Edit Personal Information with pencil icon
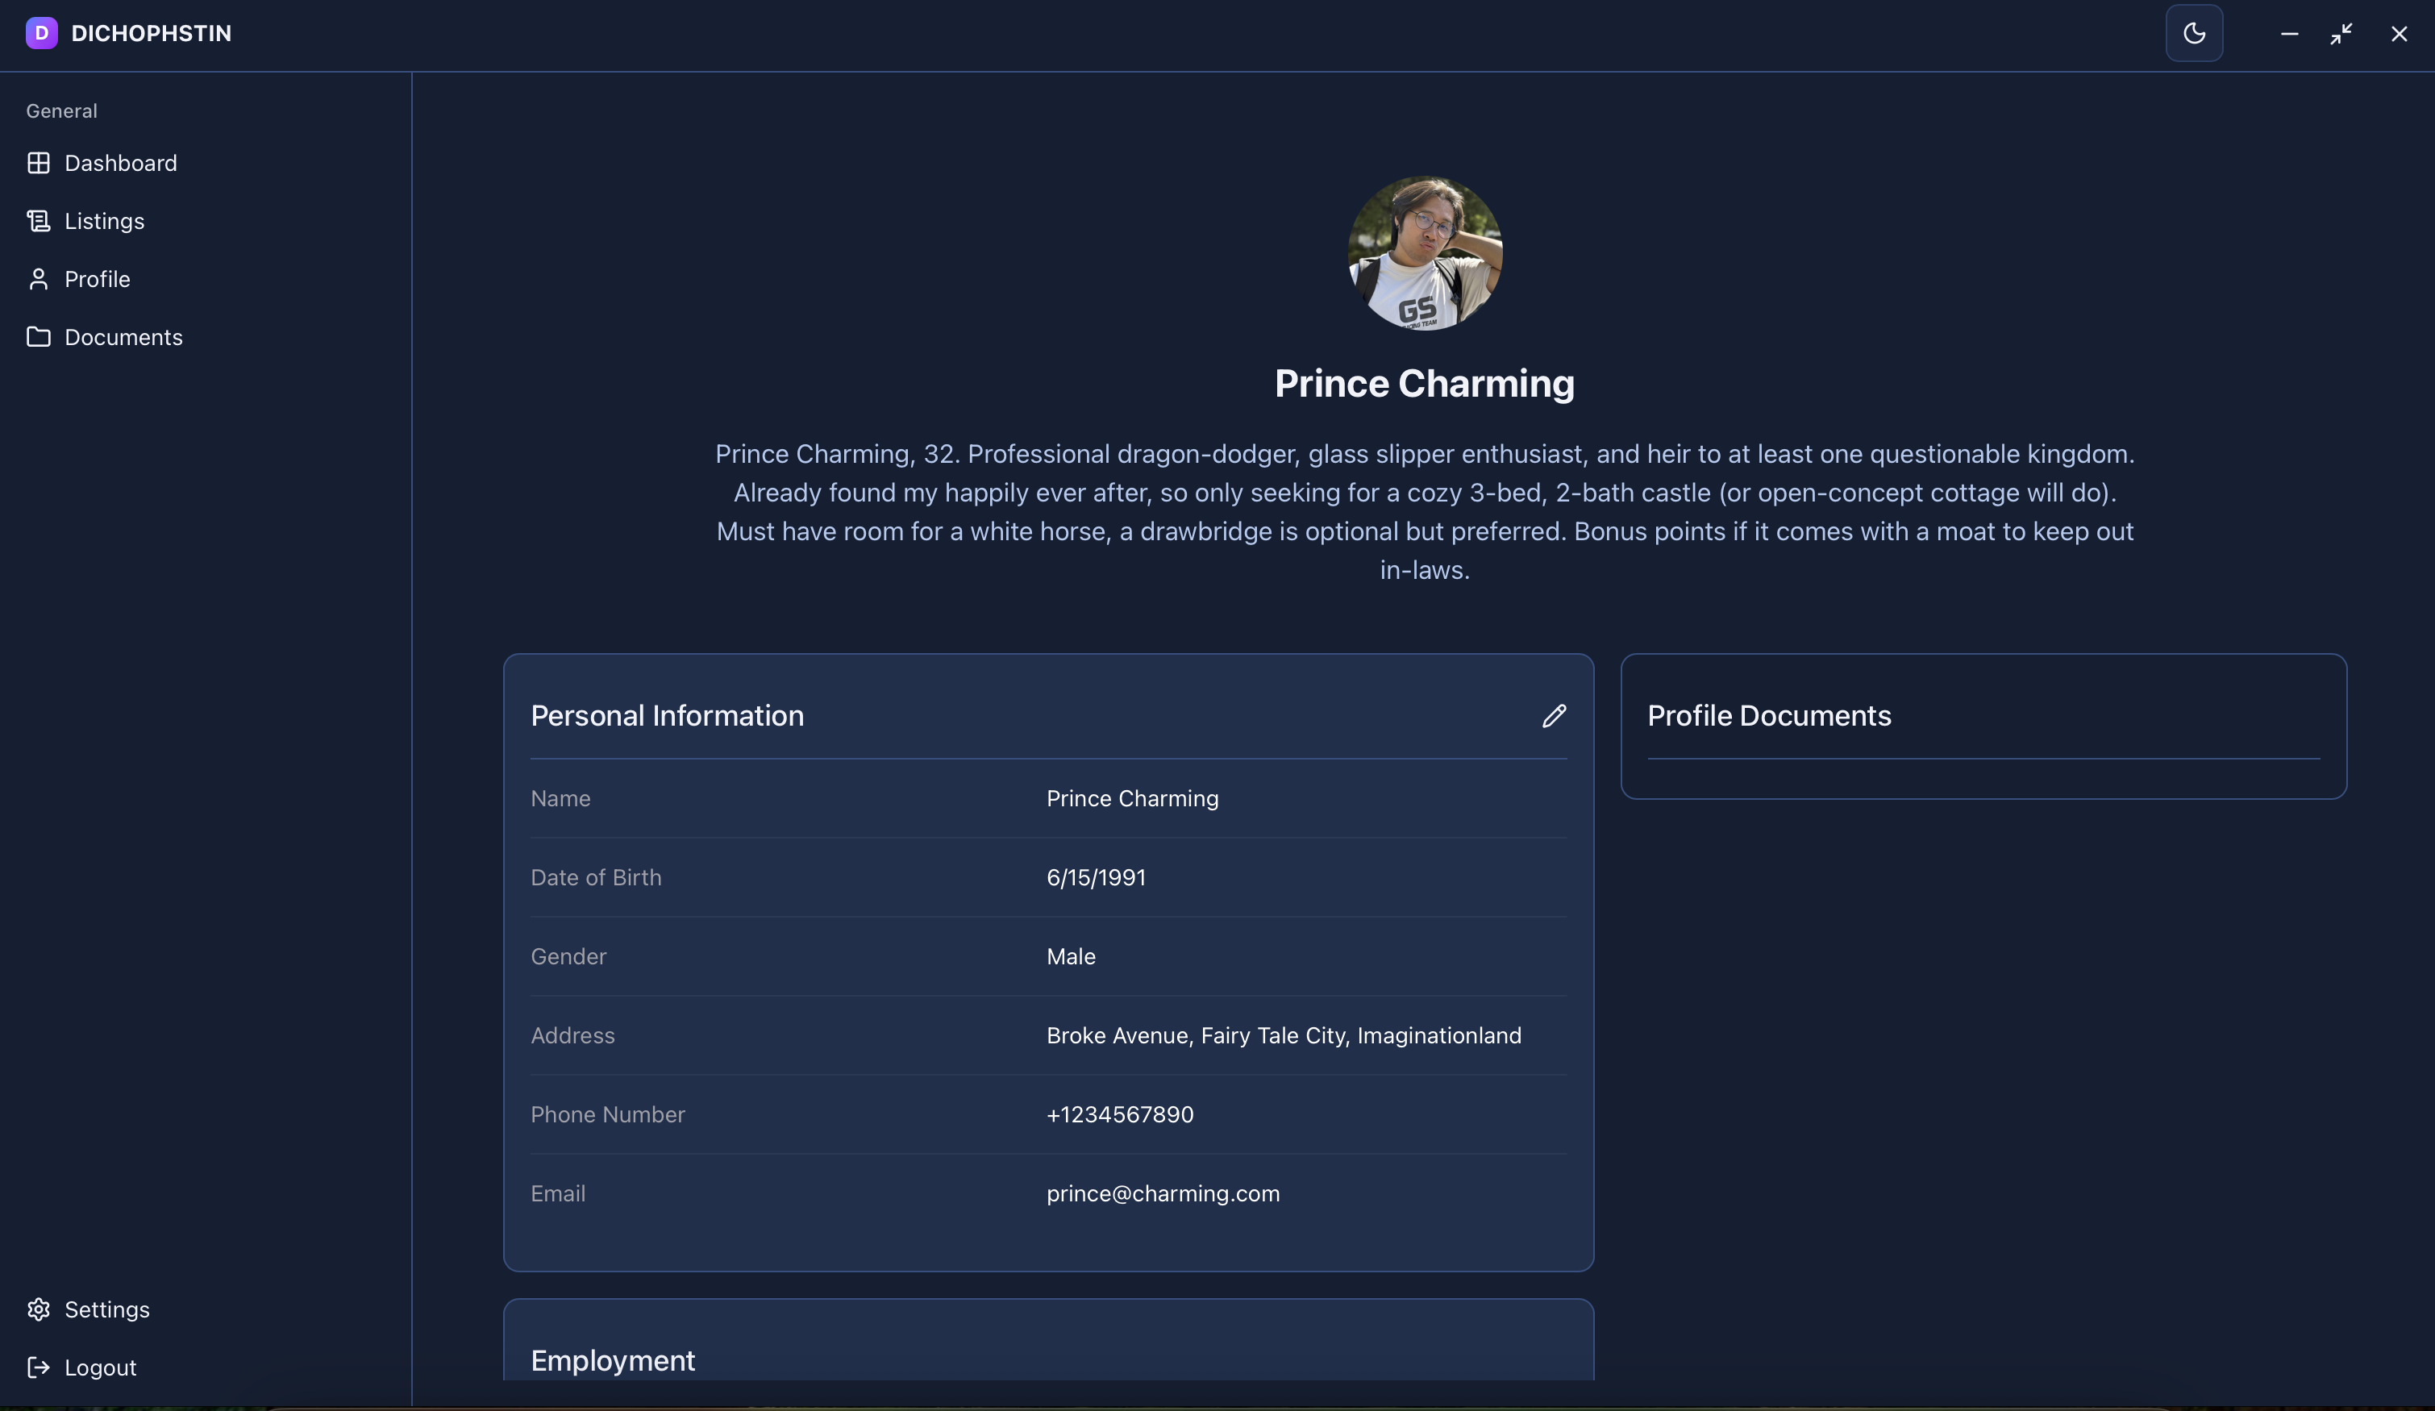The image size is (2435, 1411). tap(1554, 716)
